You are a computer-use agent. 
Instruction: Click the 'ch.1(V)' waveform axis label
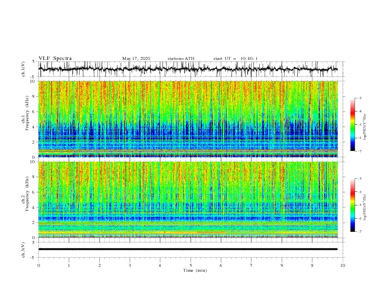pos(23,69)
